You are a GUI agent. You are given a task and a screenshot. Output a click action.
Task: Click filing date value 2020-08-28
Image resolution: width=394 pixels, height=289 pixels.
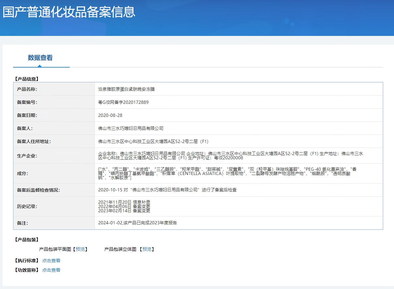(110, 115)
